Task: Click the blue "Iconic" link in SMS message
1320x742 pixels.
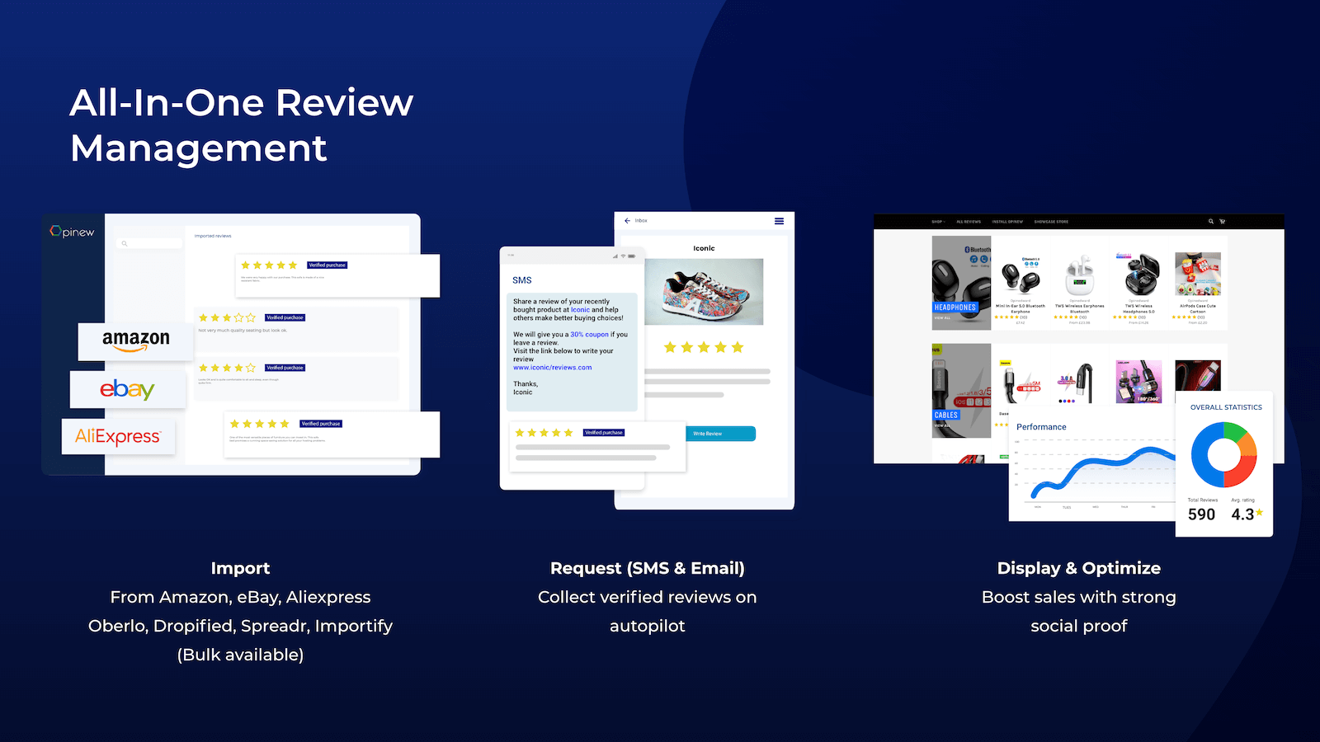Action: tap(581, 310)
